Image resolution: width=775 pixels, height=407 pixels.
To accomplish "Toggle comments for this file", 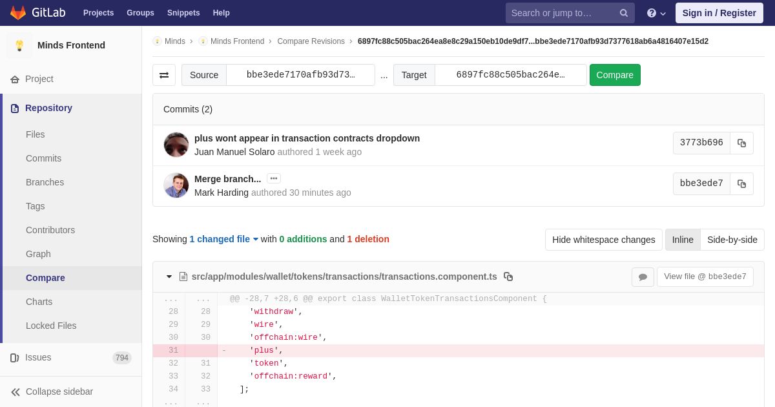I will [643, 277].
